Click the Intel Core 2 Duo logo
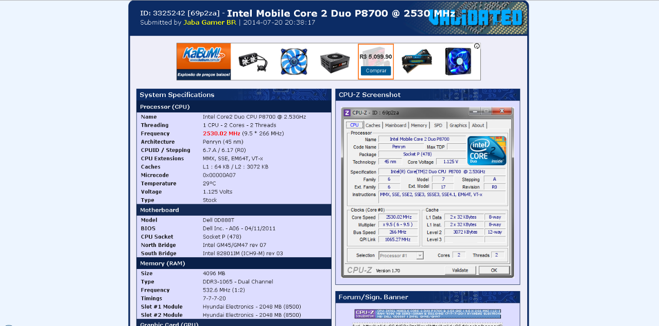 pyautogui.click(x=487, y=150)
